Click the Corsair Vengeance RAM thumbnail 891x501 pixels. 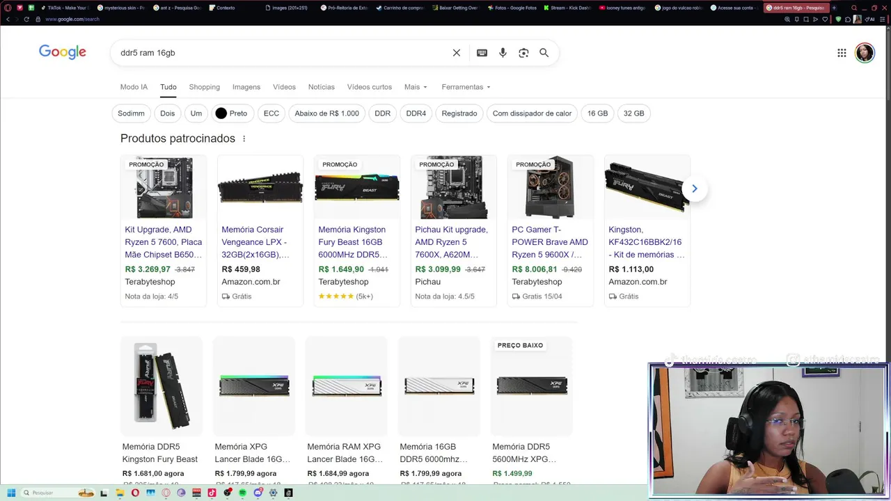pos(260,187)
